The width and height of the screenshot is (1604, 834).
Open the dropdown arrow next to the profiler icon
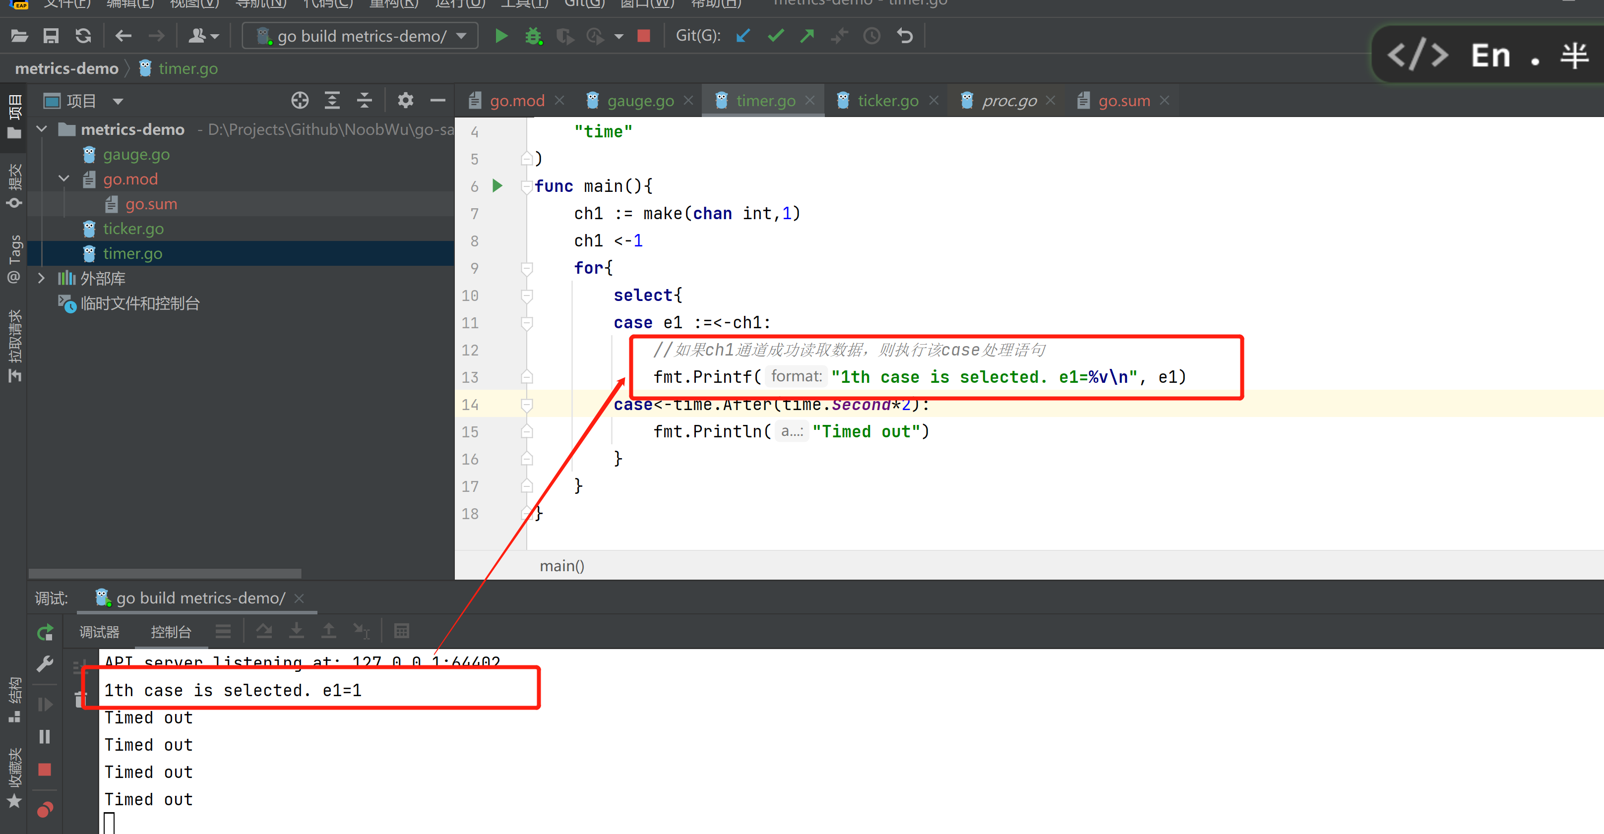(618, 37)
